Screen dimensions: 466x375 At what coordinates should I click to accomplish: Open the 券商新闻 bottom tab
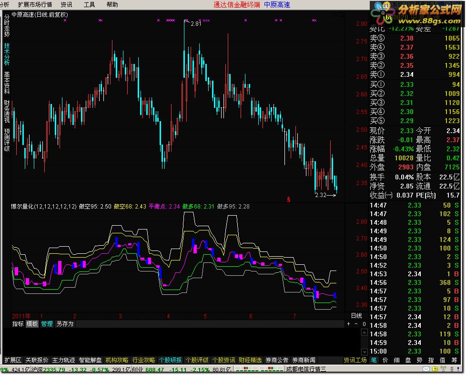[x=304, y=360]
